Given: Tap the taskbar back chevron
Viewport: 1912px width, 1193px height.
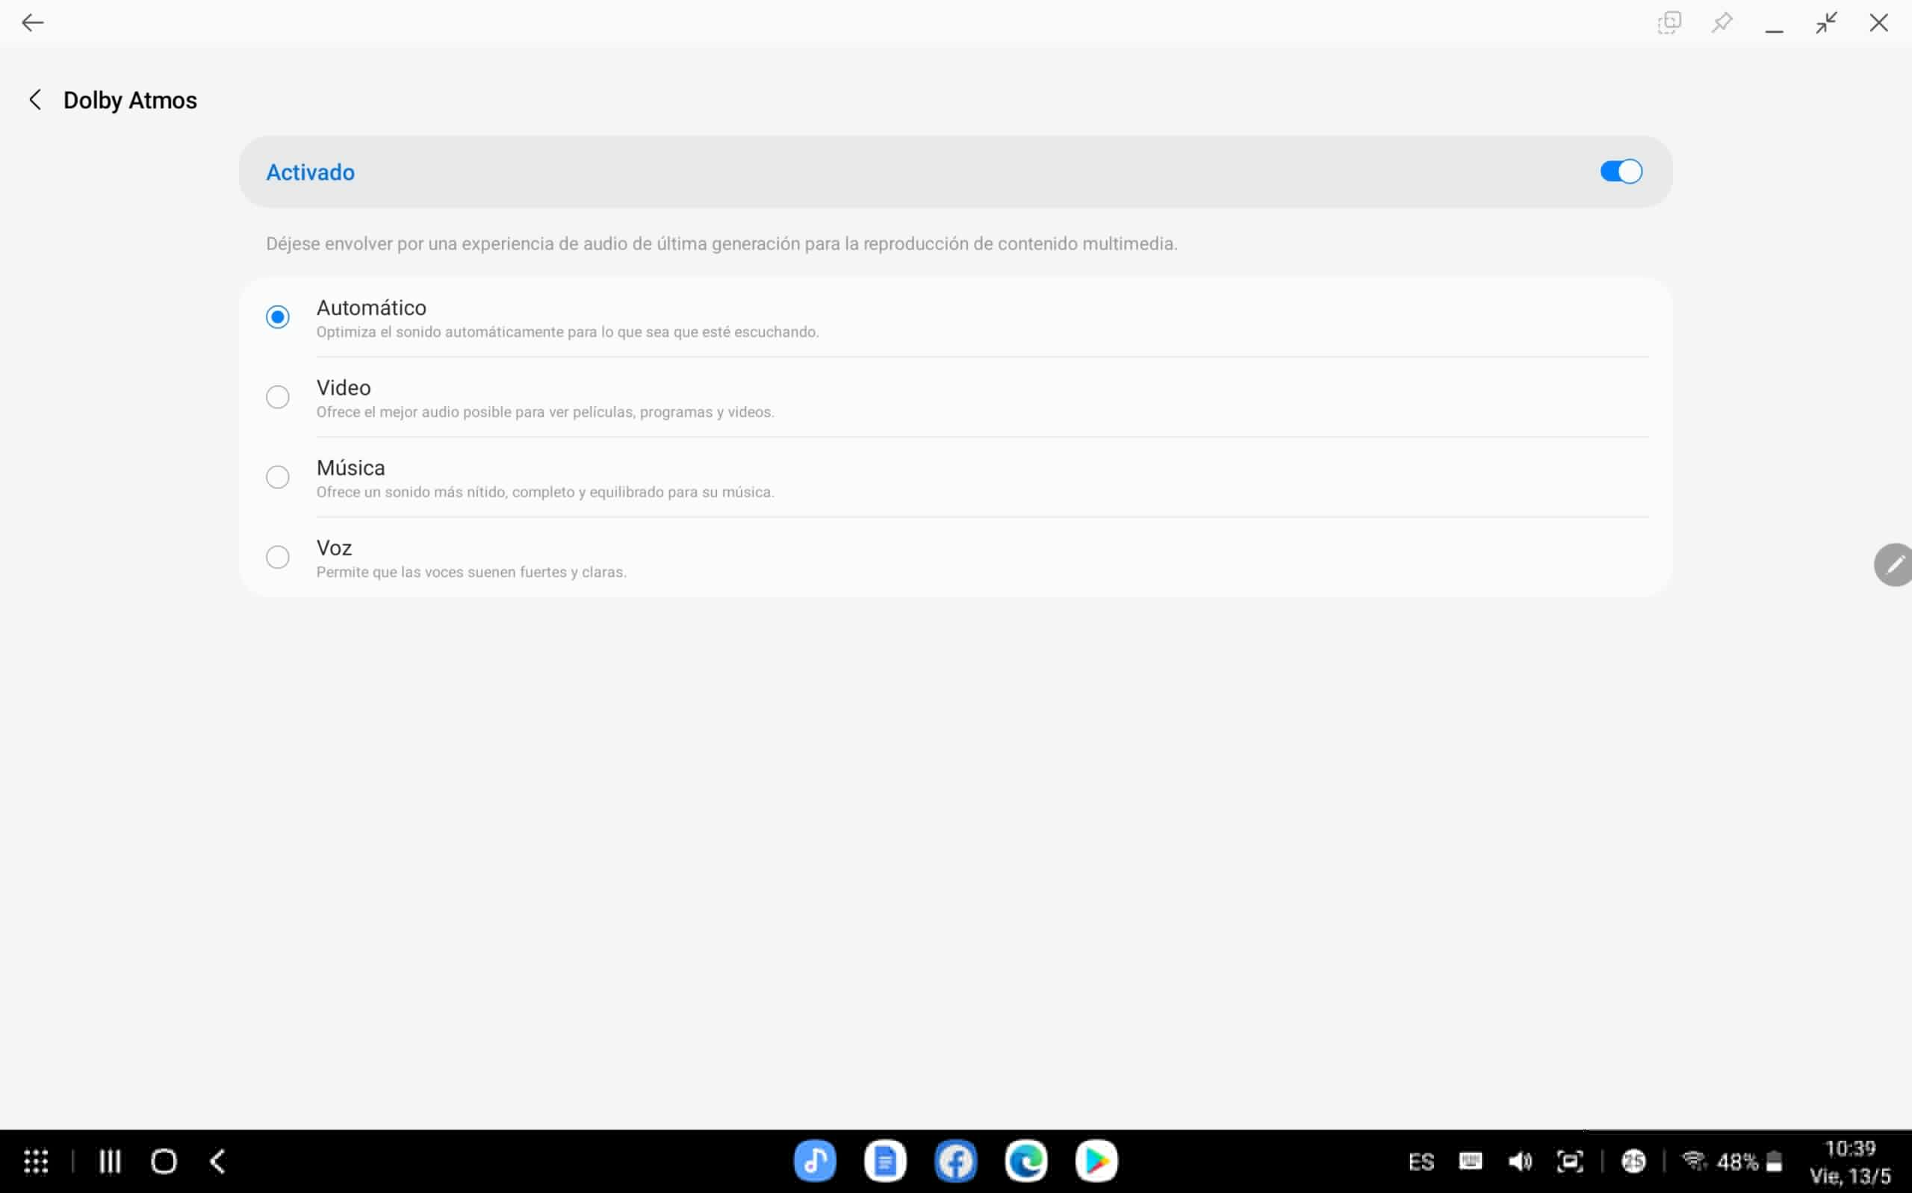Looking at the screenshot, I should pos(218,1161).
